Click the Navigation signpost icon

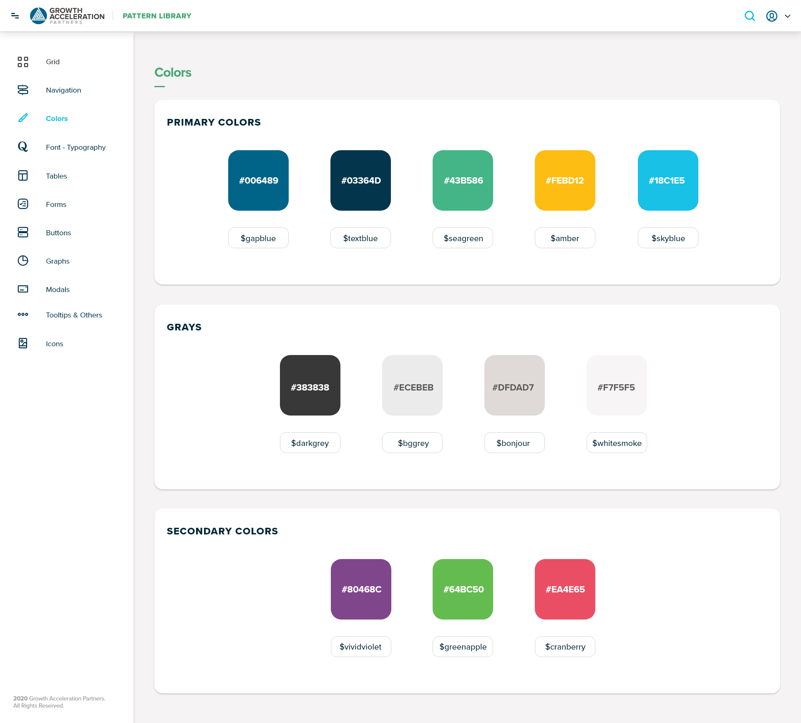[x=23, y=90]
